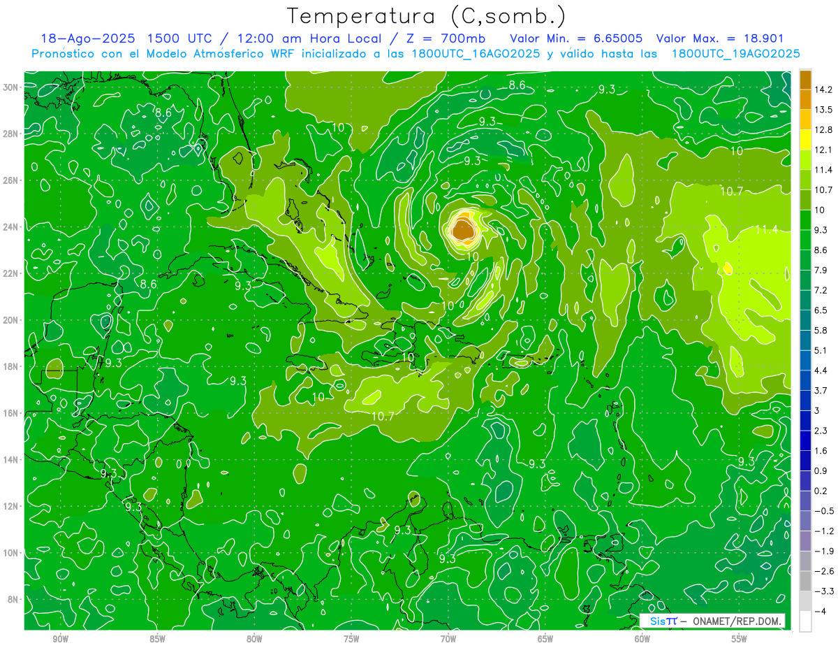Screen dimensions: 838x648
Task: Click the "1800UTC_19AGO2025" valid-until time text
Action: pyautogui.click(x=735, y=54)
